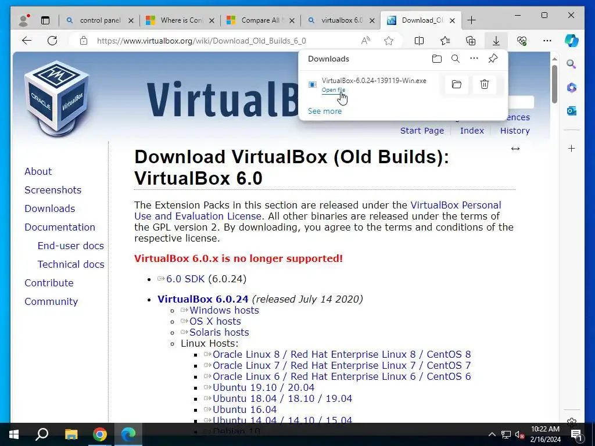This screenshot has width=595, height=446.
Task: Open the sidebar search icon
Action: tap(571, 64)
